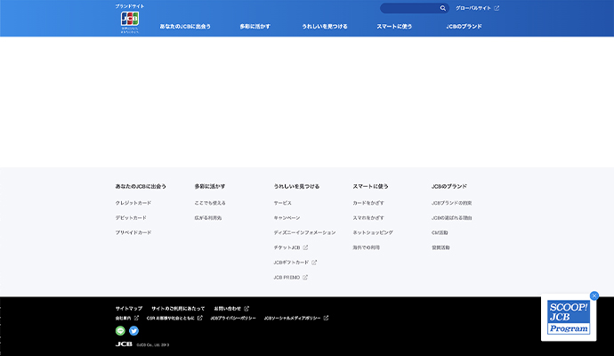
Task: Open the LINE social icon
Action: click(120, 331)
